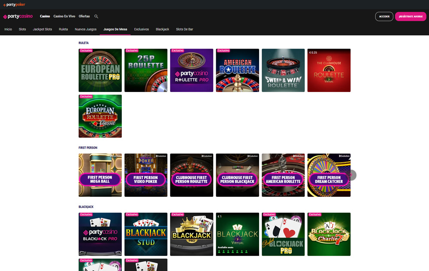Click the partycasino logo
This screenshot has height=271, width=429.
[18, 16]
